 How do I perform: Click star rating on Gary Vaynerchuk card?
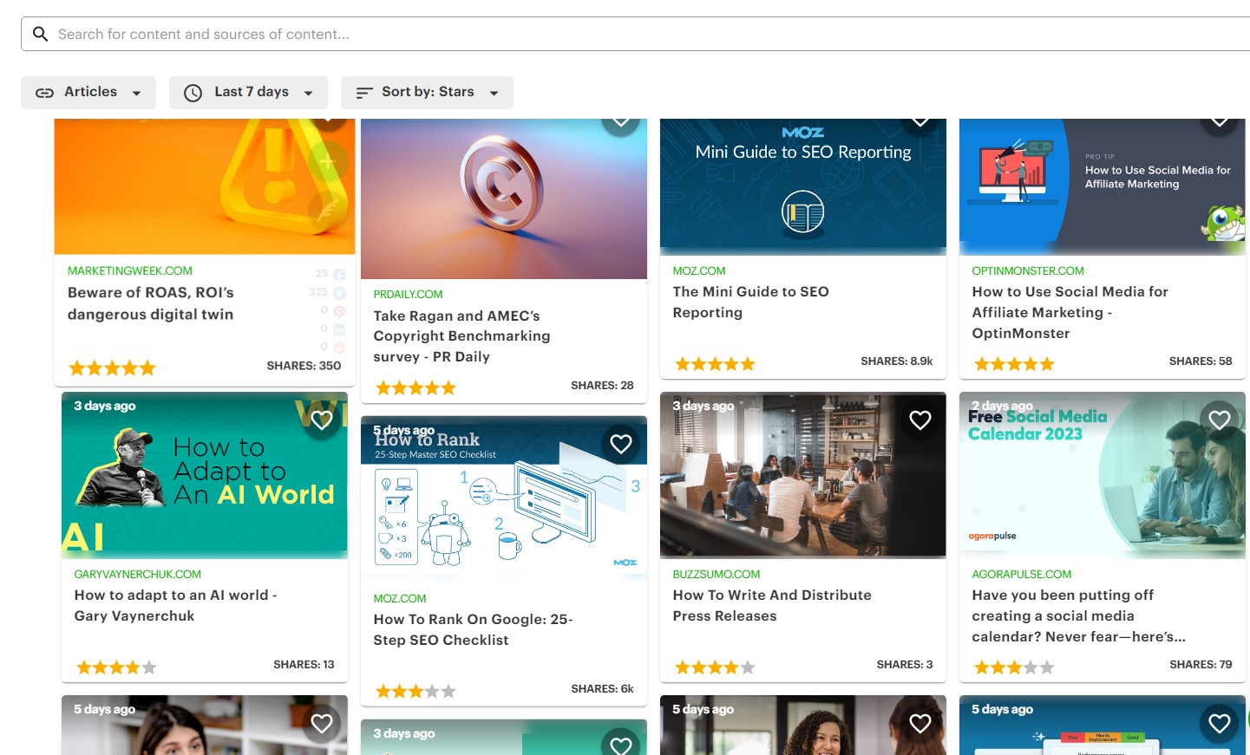coord(116,667)
